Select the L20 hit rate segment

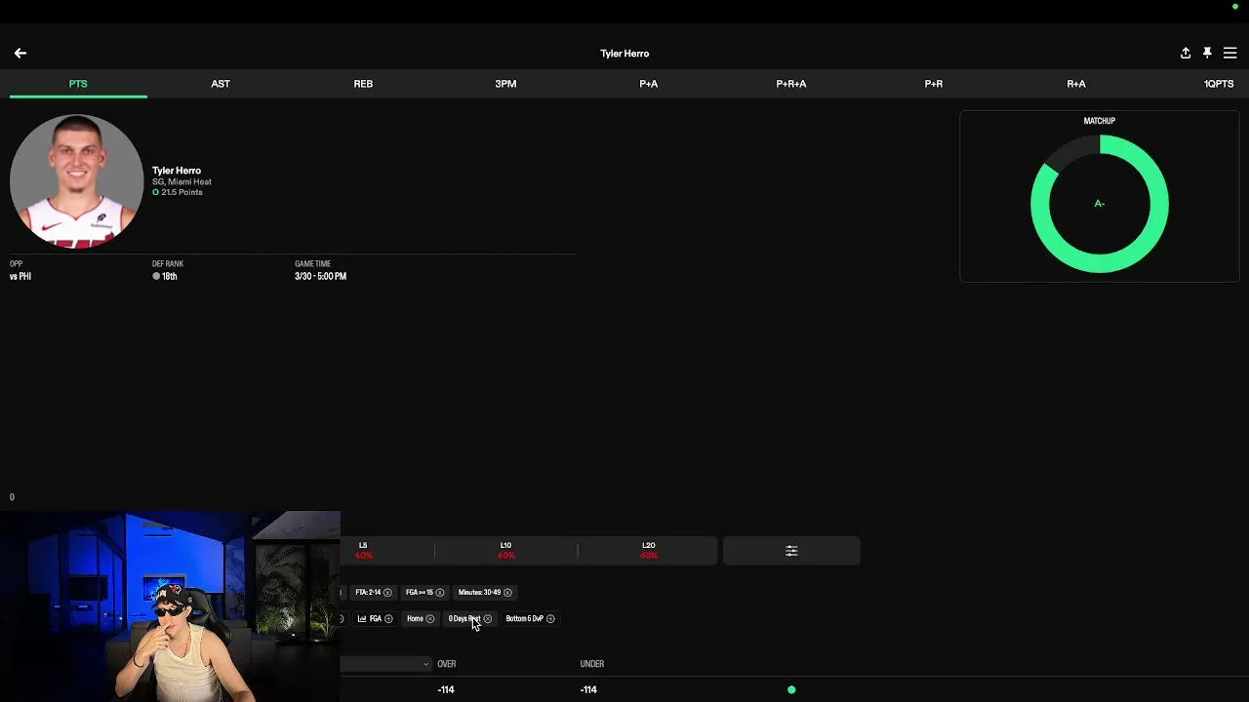click(x=648, y=551)
